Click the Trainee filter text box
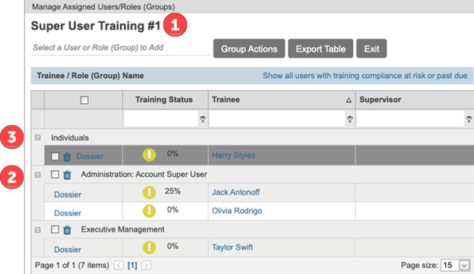Viewport: 474px width, 274px height. [x=277, y=119]
